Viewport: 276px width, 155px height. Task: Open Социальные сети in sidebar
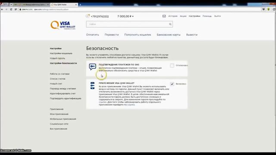(59, 124)
